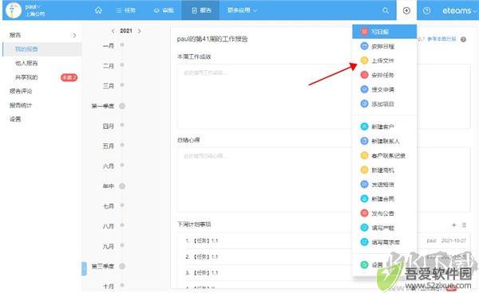Select 十月 on the timeline

point(108,287)
